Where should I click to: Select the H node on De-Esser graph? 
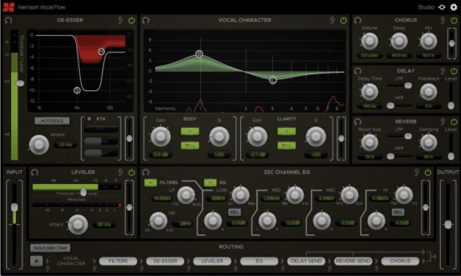click(101, 52)
